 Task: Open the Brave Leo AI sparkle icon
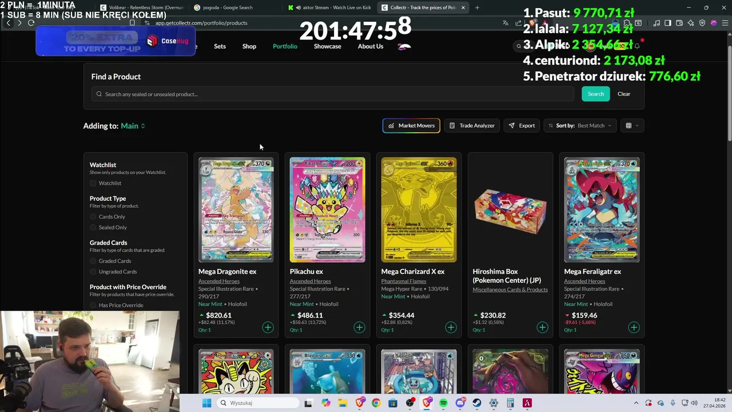[x=691, y=23]
